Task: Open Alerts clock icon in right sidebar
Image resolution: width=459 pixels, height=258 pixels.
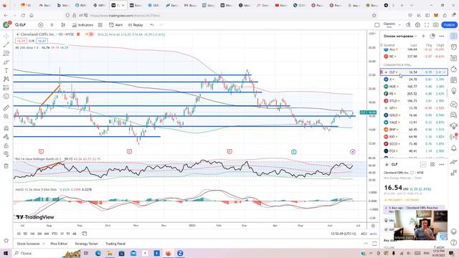Action: [454, 47]
